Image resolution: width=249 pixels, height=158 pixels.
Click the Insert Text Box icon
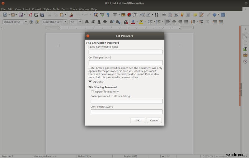coord(135,15)
